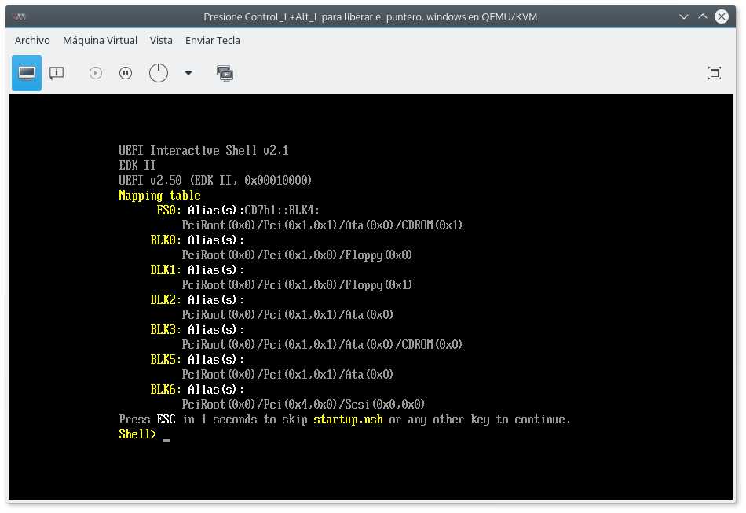Click the Scsi(0x0,0x0) device path line

[303, 404]
